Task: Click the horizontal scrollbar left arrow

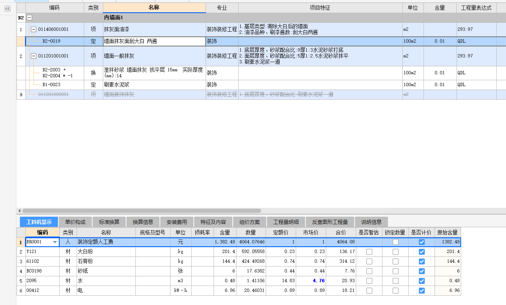Action: point(19,211)
